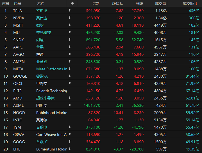Click the up-down arrow icon in AAPL row
The image size is (202, 153).
pyautogui.click(x=70, y=47)
